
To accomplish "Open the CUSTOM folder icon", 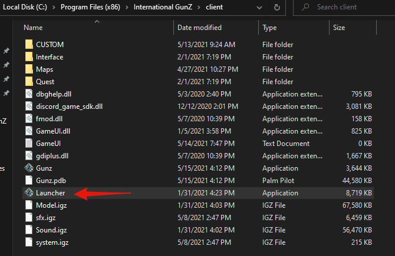I will 29,45.
